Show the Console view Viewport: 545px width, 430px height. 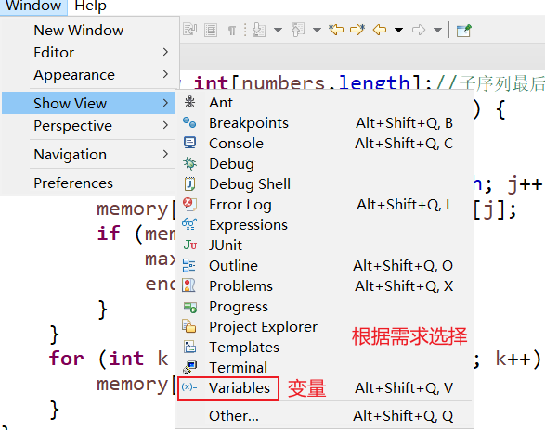point(324,144)
